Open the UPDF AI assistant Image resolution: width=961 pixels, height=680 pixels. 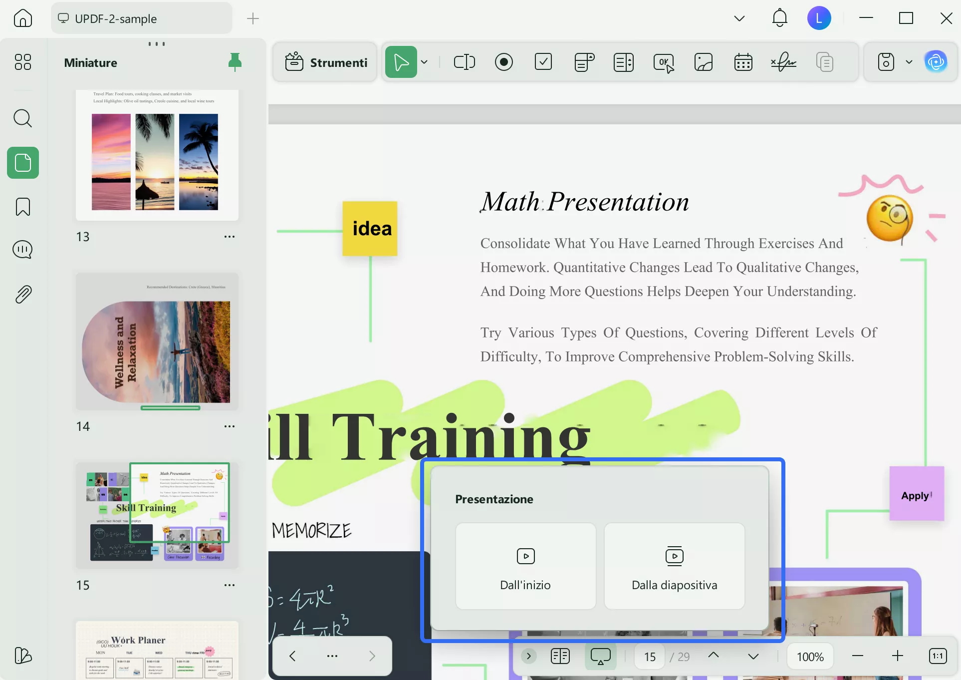(x=936, y=62)
